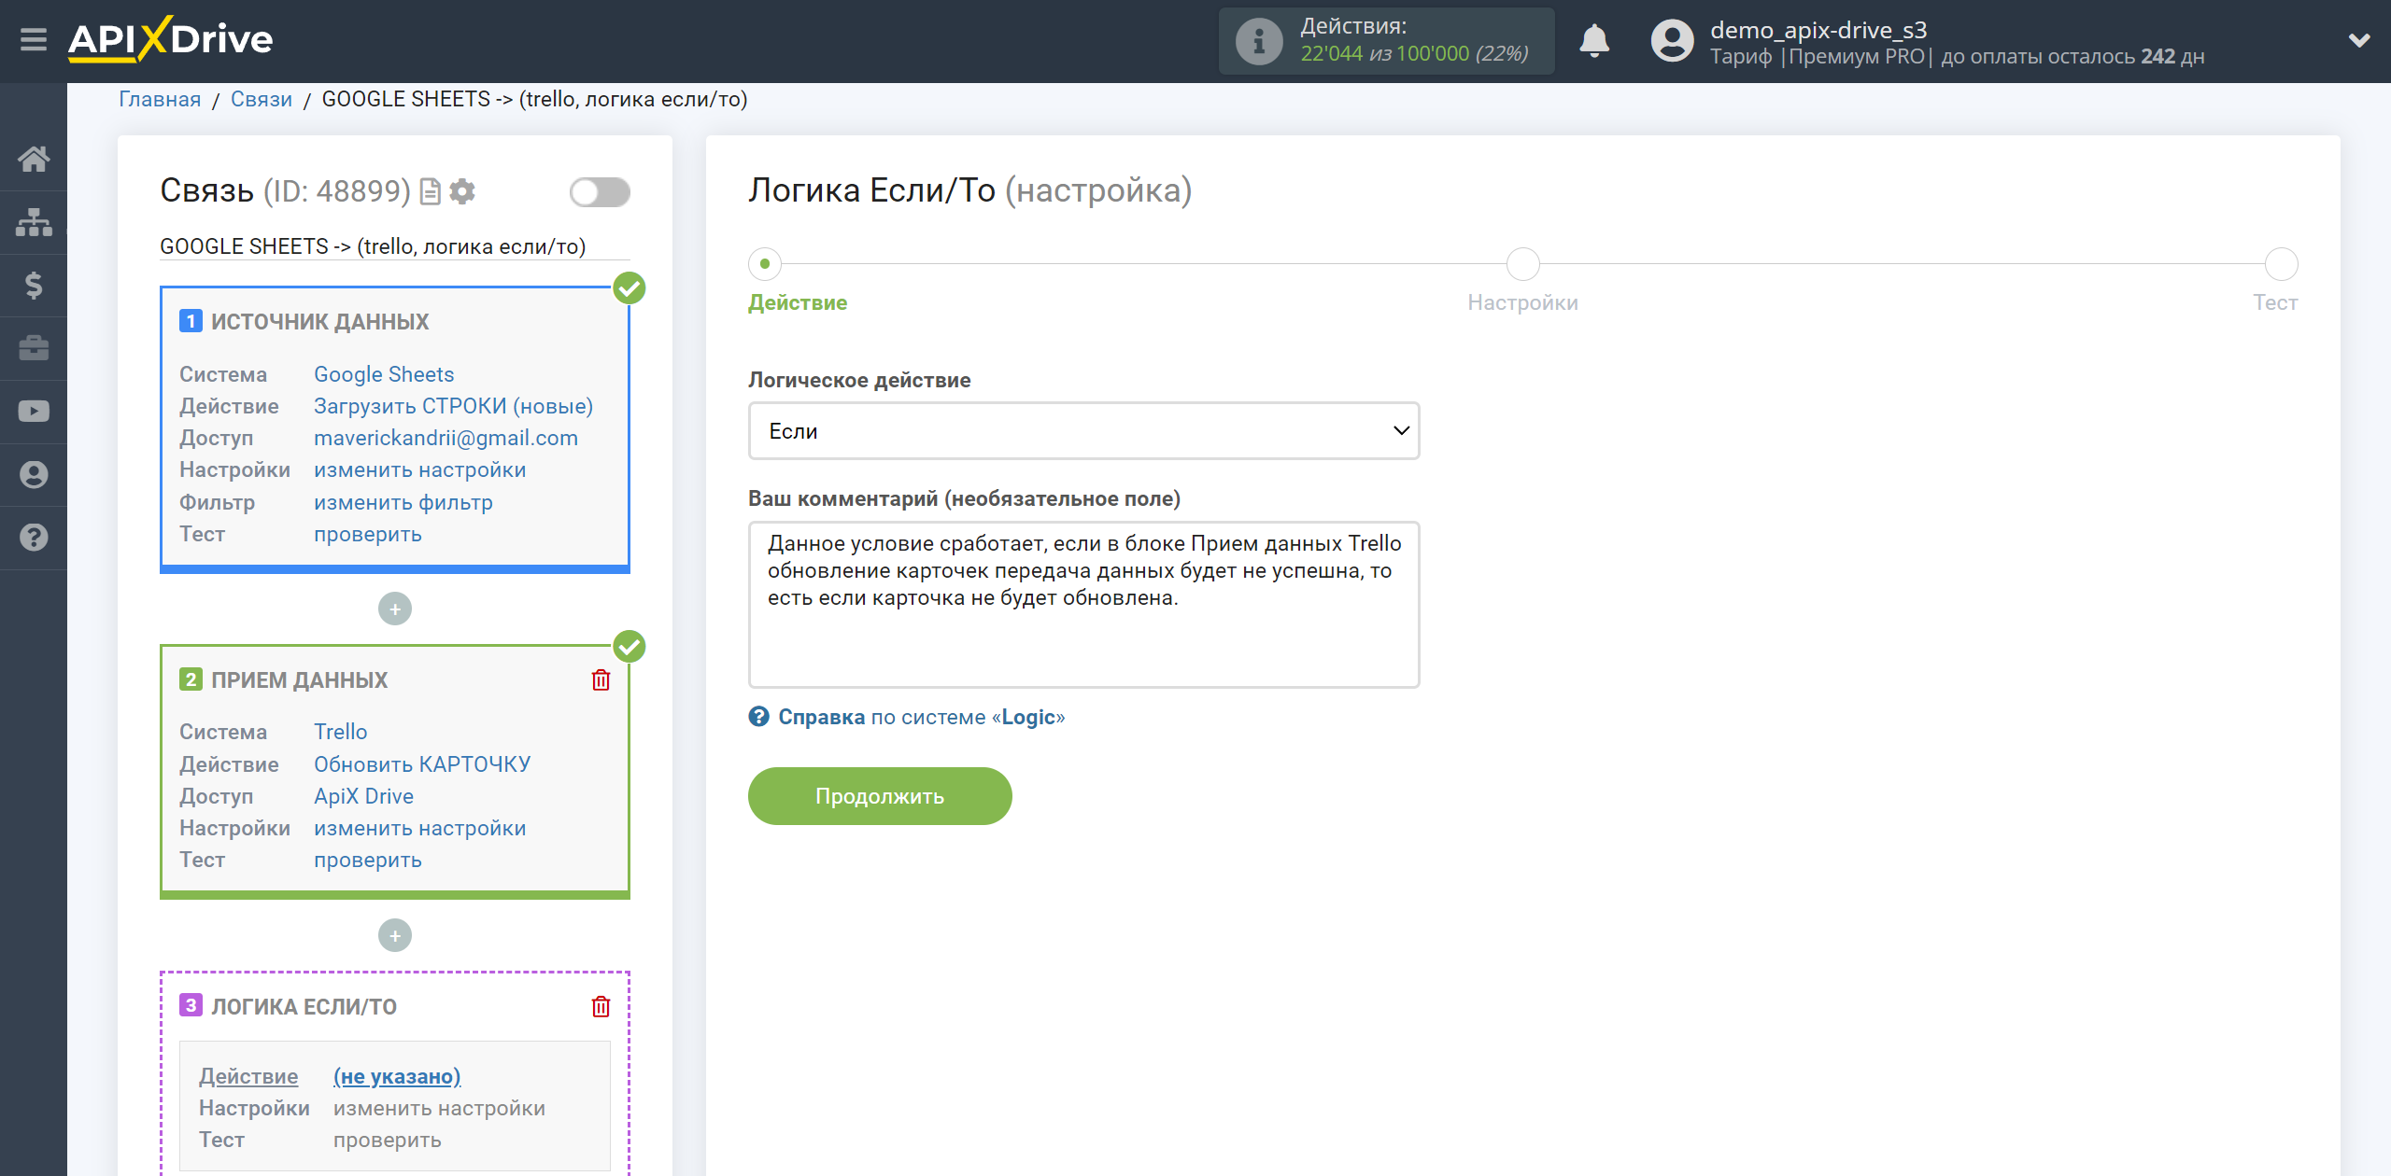This screenshot has width=2391, height=1176.
Task: Open notifications bell
Action: 1594,41
